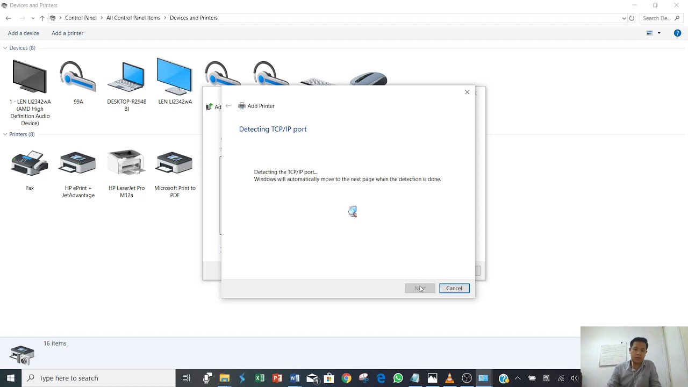Open OBS Studio from the taskbar
This screenshot has height=387, width=688.
click(467, 378)
